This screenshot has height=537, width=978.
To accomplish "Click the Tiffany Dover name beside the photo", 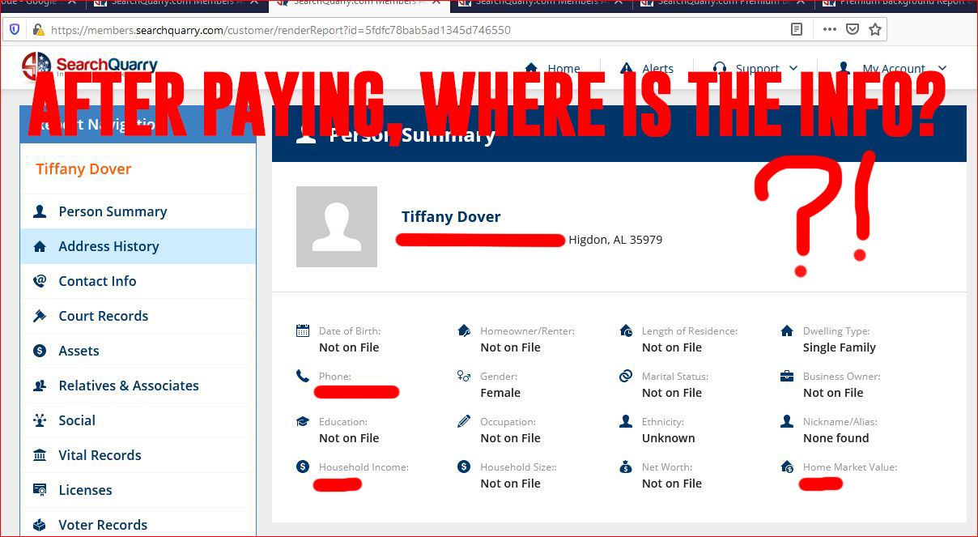I will 451,217.
